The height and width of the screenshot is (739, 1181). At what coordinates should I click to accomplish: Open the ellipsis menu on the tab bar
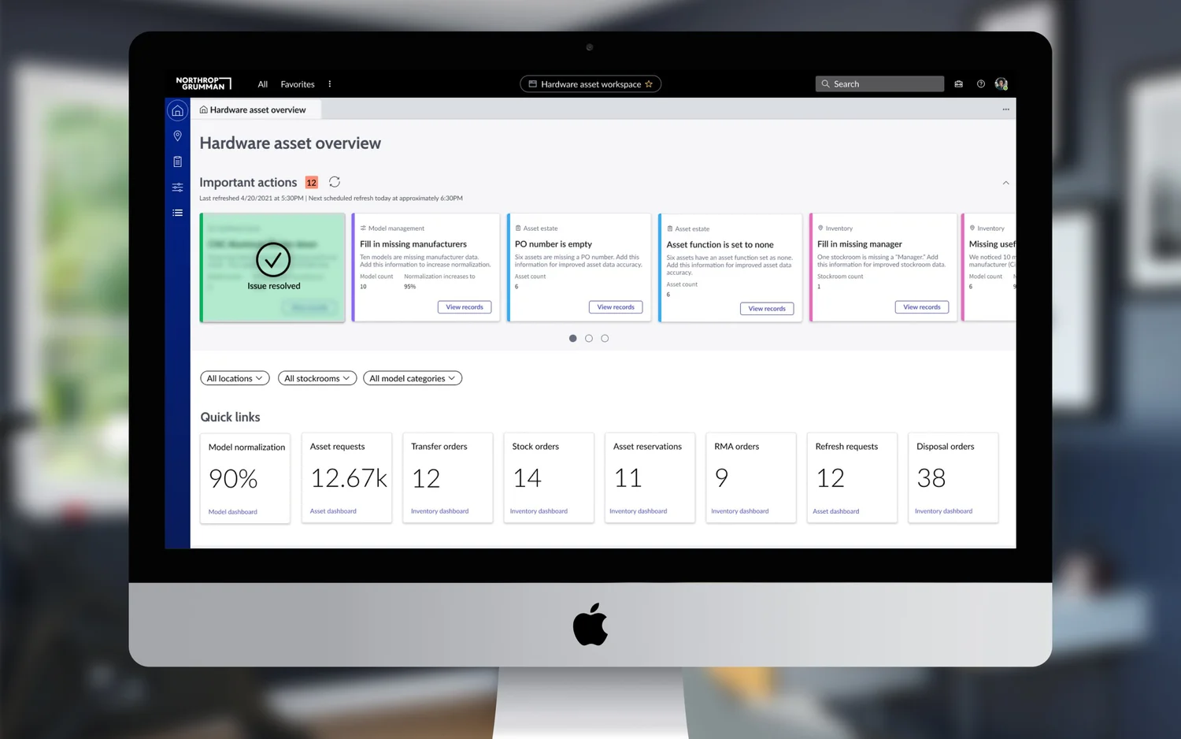pyautogui.click(x=1005, y=110)
